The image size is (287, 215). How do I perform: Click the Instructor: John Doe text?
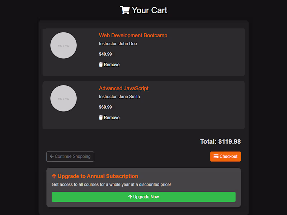point(118,44)
